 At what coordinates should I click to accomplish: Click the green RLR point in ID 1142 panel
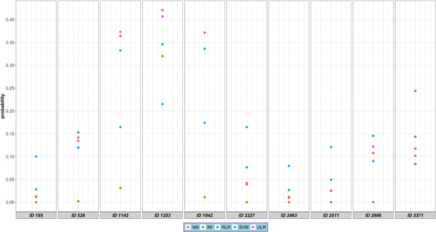click(120, 50)
